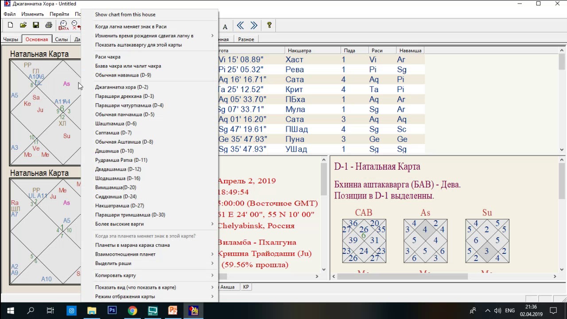
Task: Open the Файл menu
Action: (x=9, y=14)
